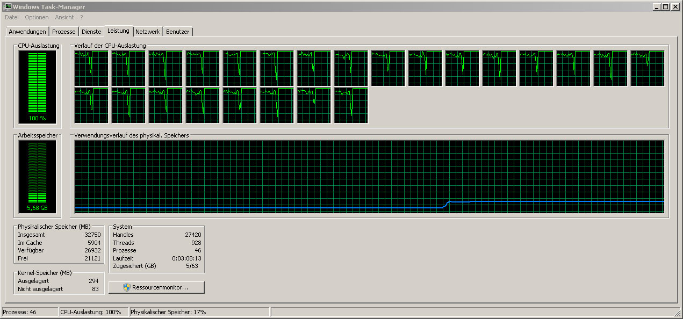
Task: Open the Datei menu
Action: click(x=12, y=17)
